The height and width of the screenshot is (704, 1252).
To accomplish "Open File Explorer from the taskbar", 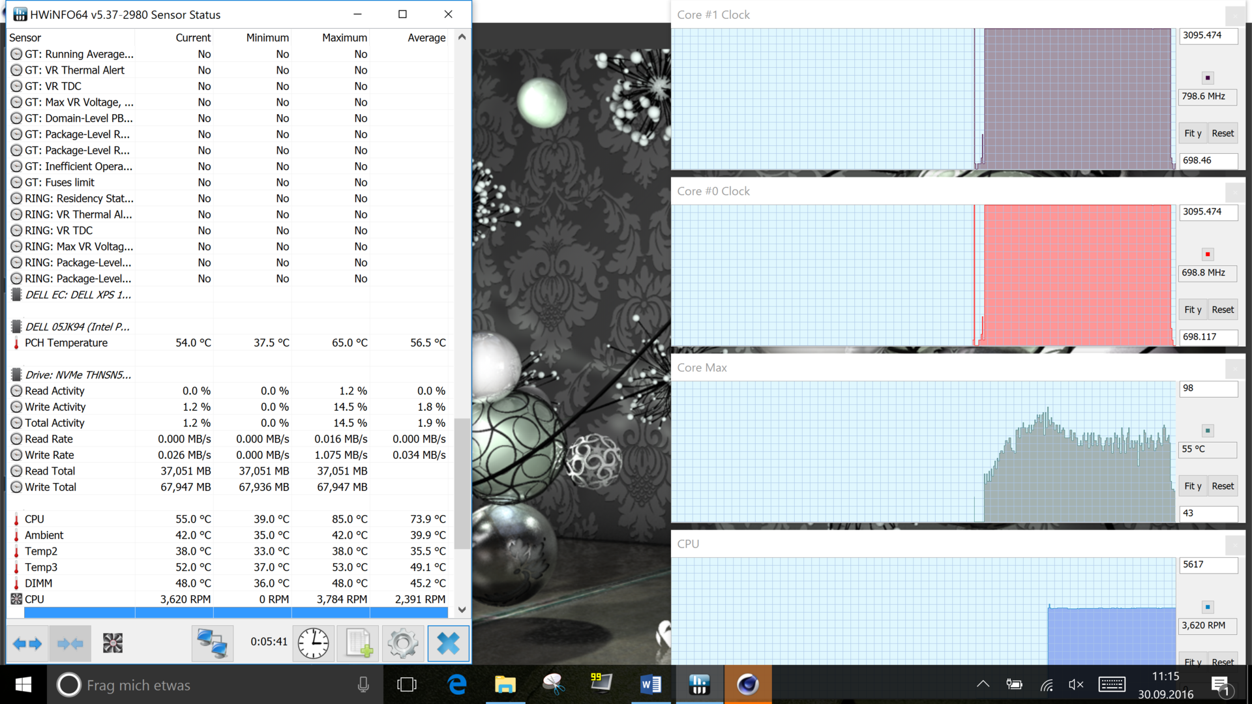I will point(505,684).
